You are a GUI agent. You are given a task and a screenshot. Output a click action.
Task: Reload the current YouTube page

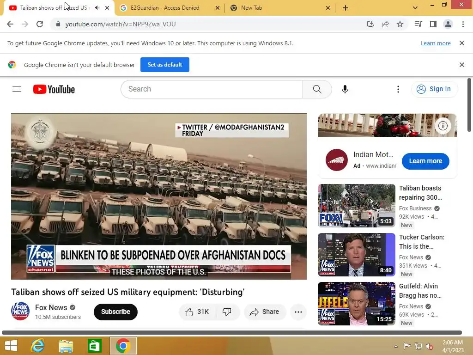coord(40,24)
